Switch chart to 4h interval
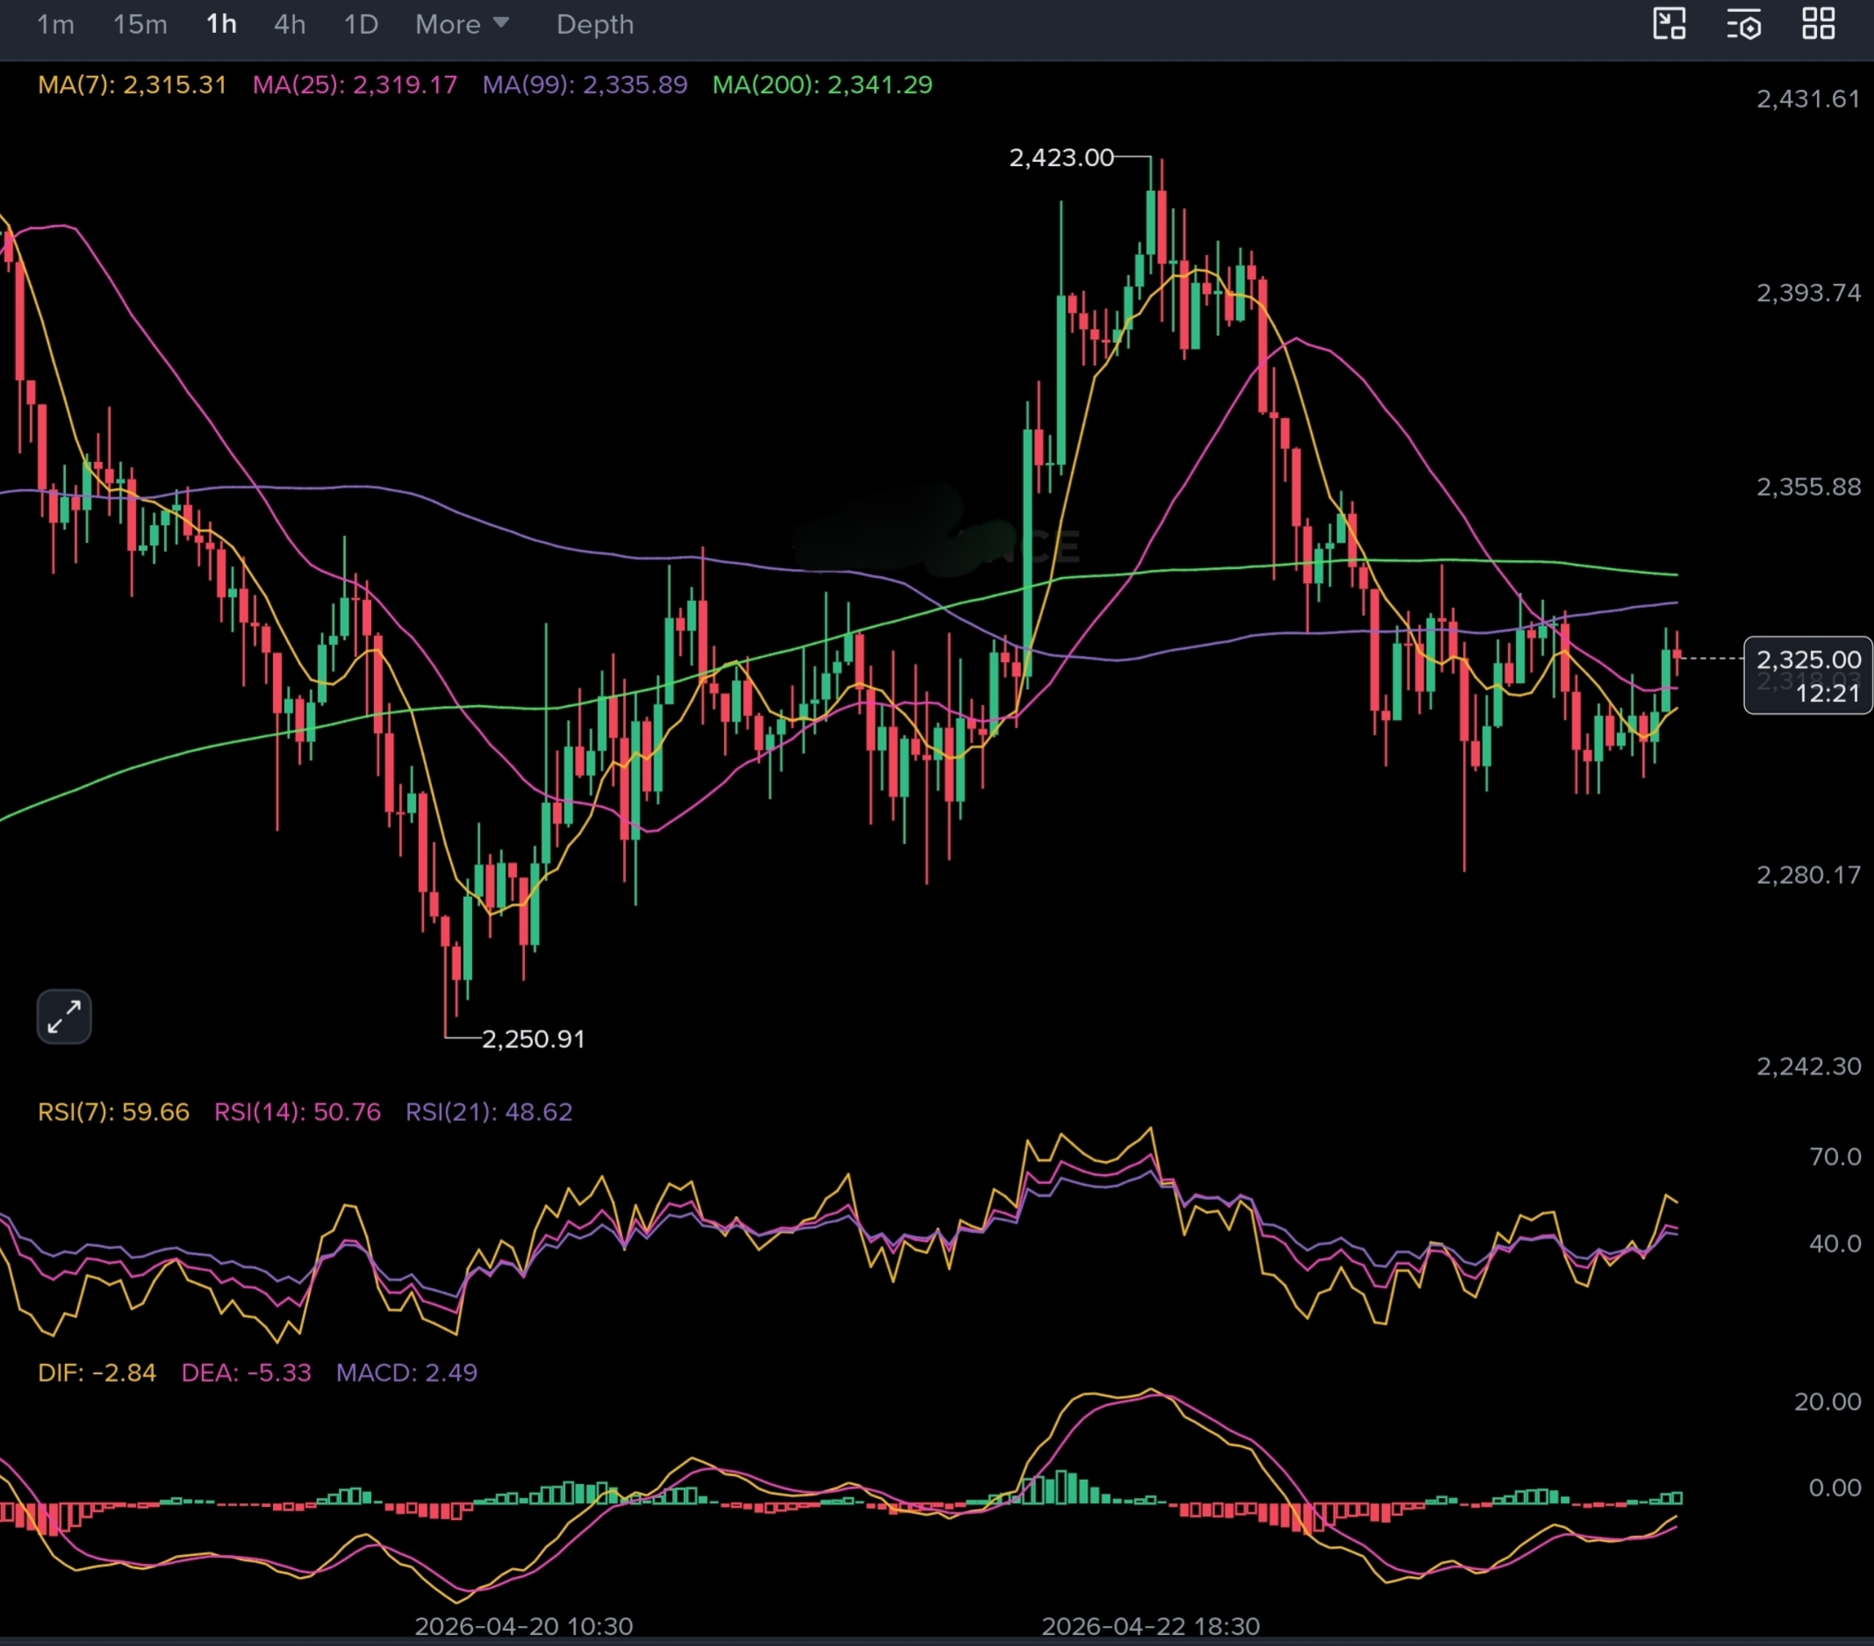Viewport: 1874px width, 1646px height. [290, 25]
